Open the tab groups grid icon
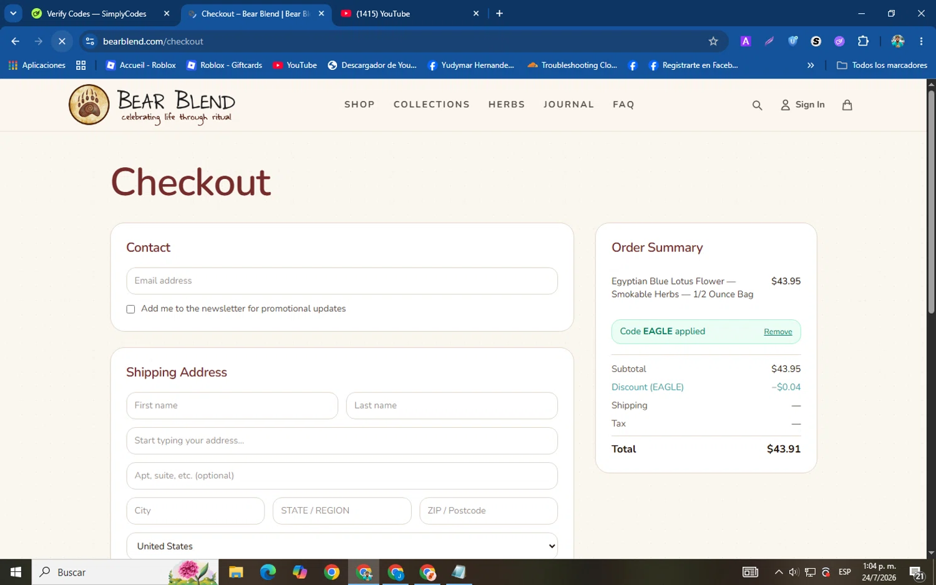936x585 pixels. pyautogui.click(x=80, y=65)
